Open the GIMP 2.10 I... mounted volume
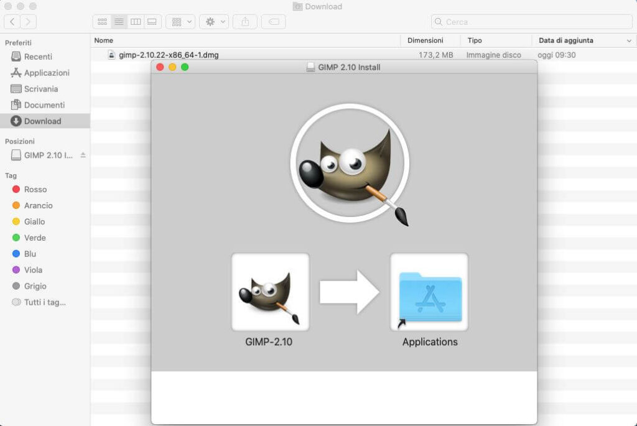 (x=42, y=155)
